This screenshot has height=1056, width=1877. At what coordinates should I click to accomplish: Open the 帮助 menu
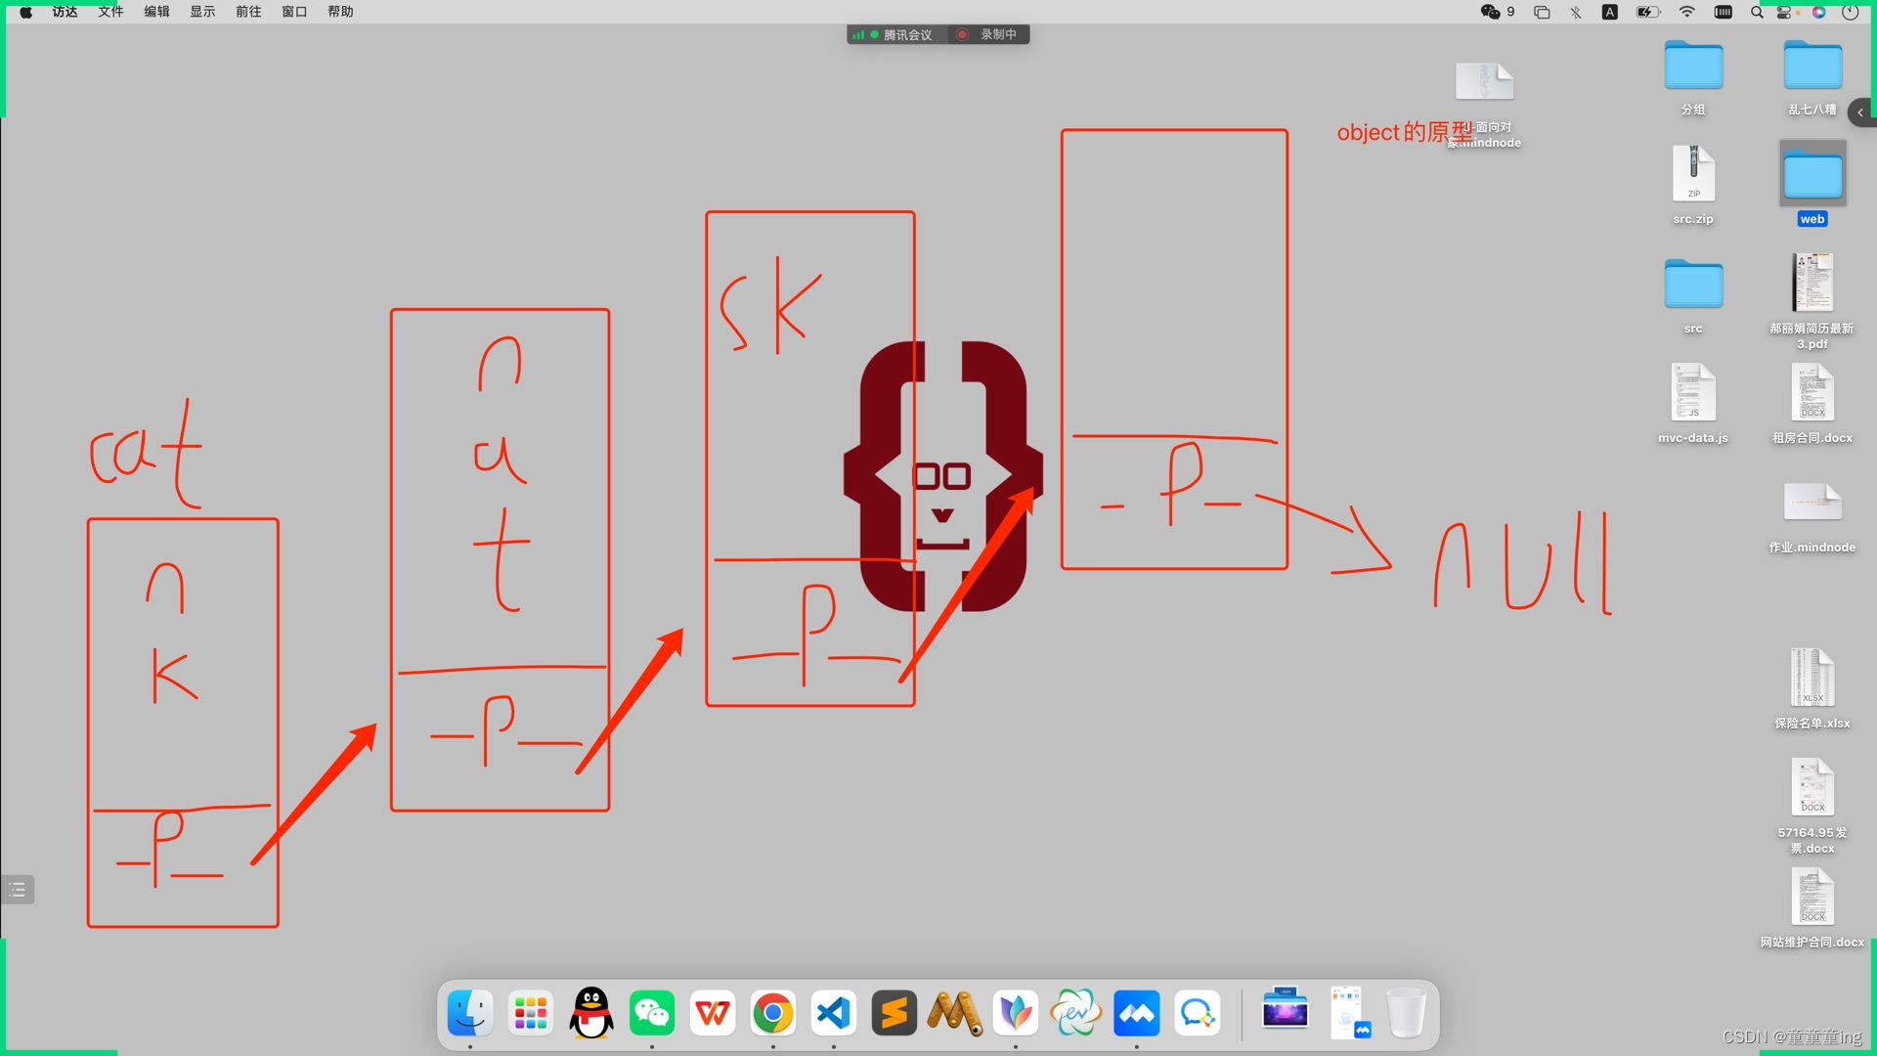coord(340,12)
